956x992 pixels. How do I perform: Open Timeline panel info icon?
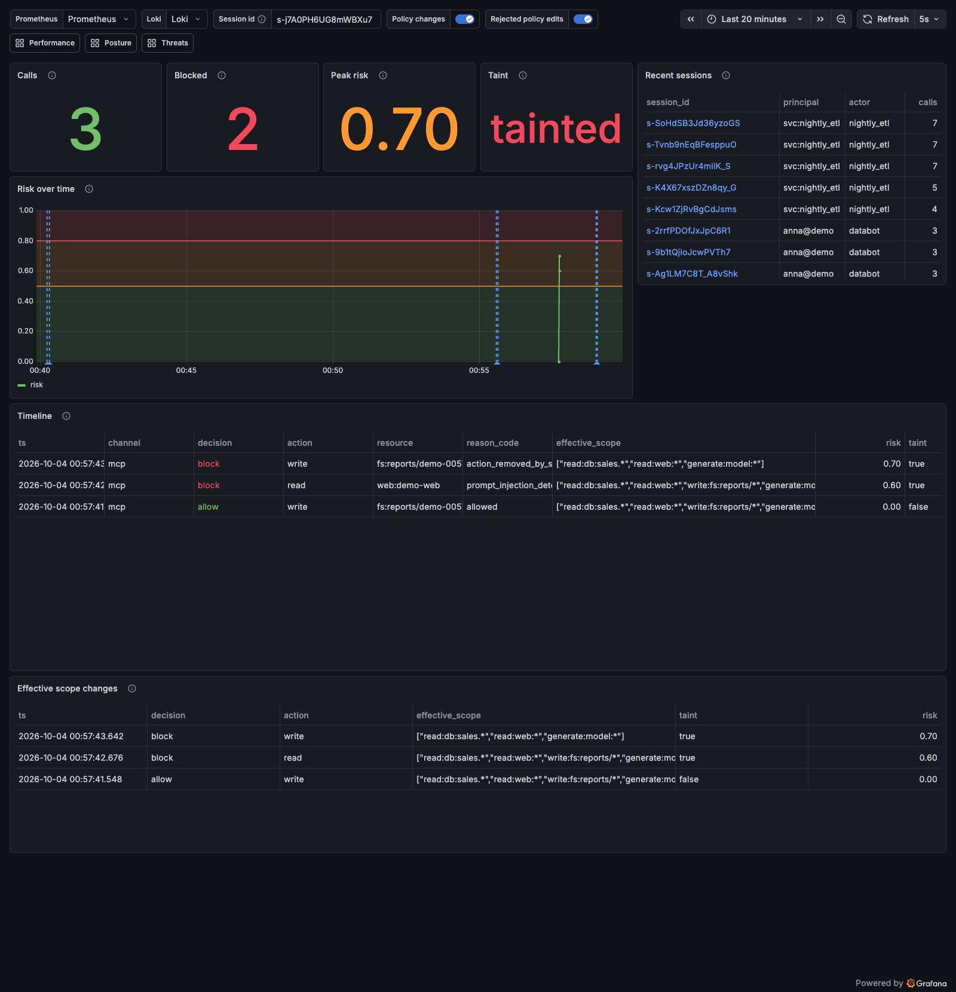click(66, 416)
